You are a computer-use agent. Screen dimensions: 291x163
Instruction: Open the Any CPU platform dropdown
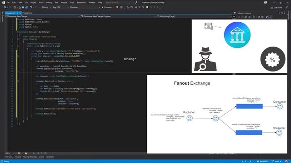[x=60, y=7]
